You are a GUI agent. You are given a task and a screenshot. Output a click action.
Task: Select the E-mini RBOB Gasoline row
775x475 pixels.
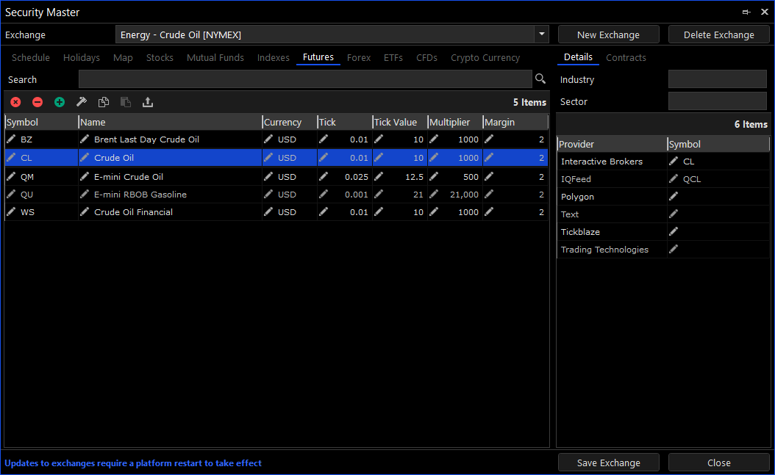coord(140,195)
